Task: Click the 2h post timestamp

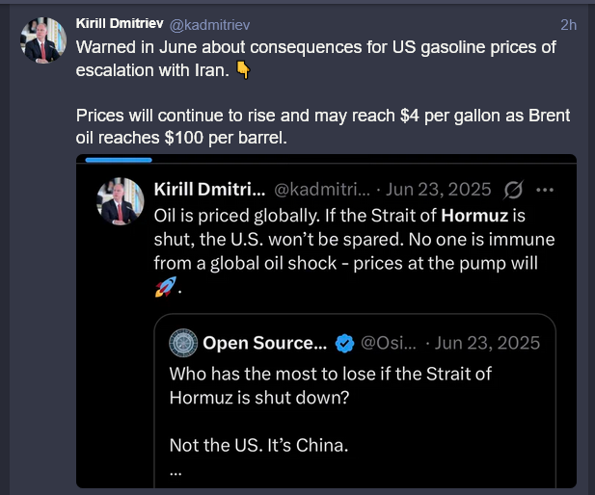Action: [x=568, y=24]
